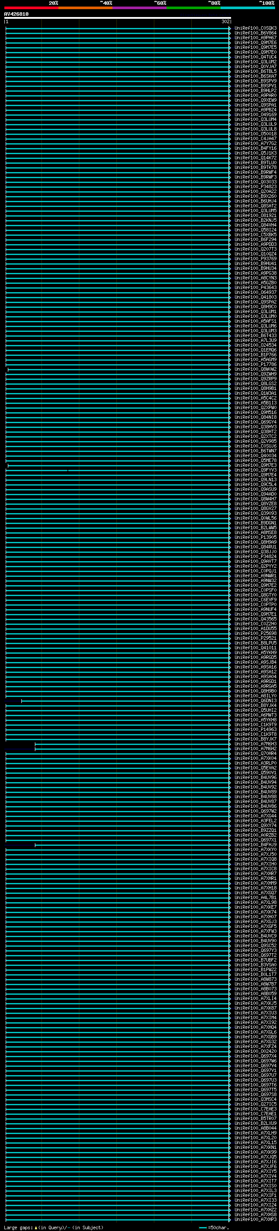Click the green ~80% identity legend segment

[x=194, y=8]
